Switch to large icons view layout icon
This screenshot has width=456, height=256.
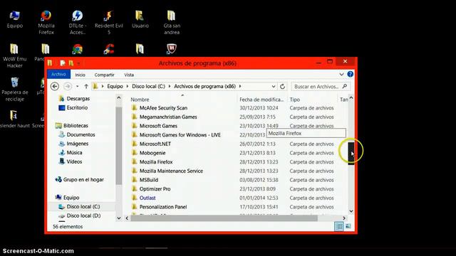pos(348,226)
